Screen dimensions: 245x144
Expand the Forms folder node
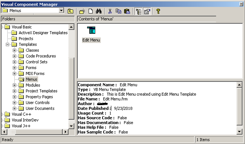click(x=14, y=68)
